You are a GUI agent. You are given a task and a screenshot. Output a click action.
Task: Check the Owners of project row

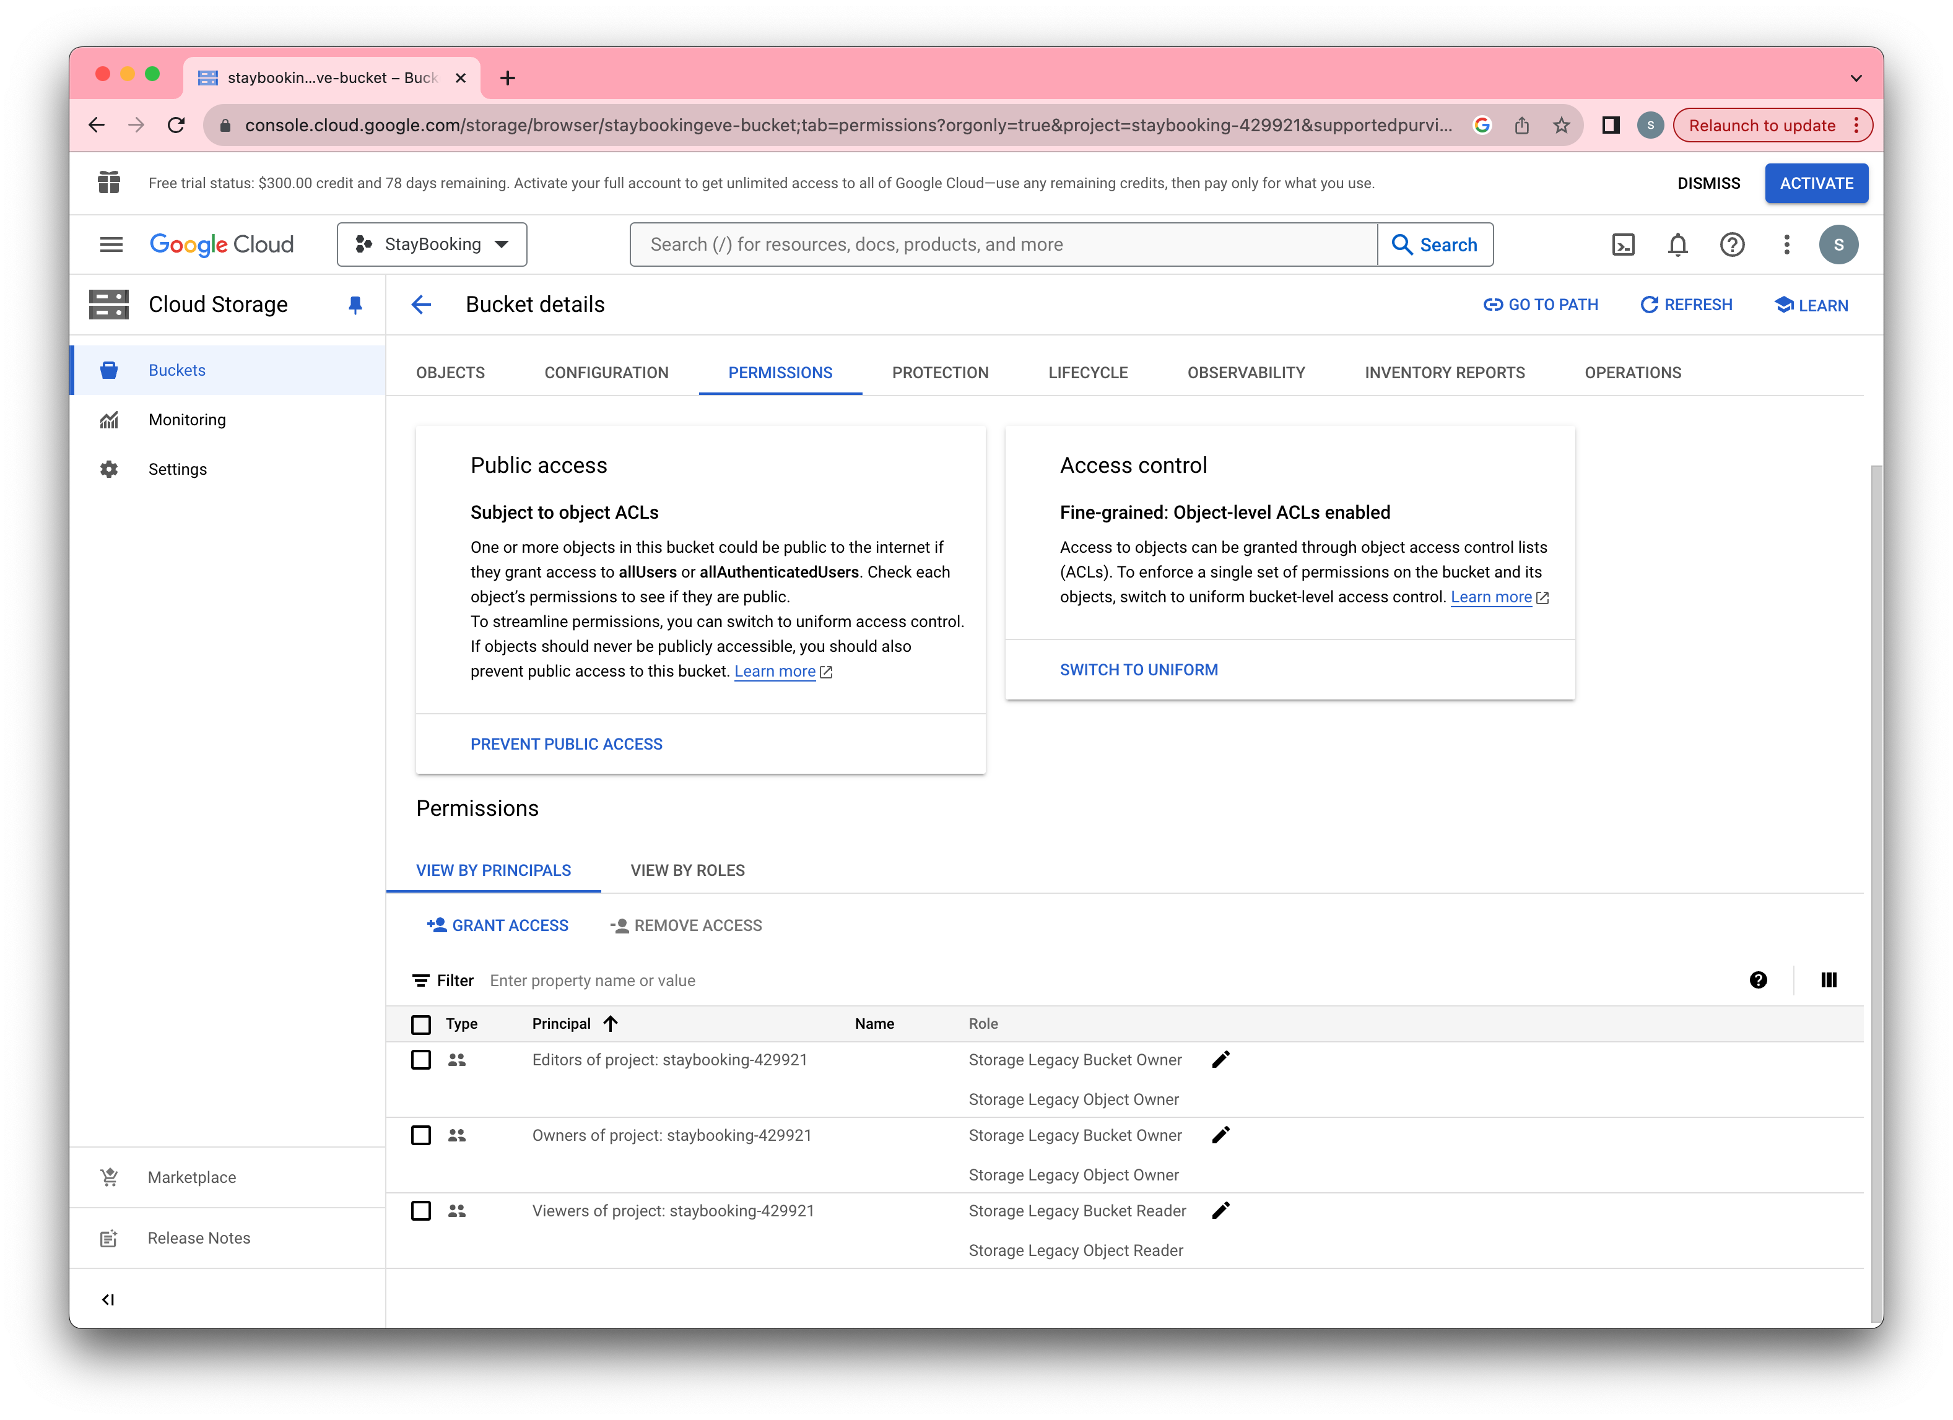click(x=421, y=1136)
